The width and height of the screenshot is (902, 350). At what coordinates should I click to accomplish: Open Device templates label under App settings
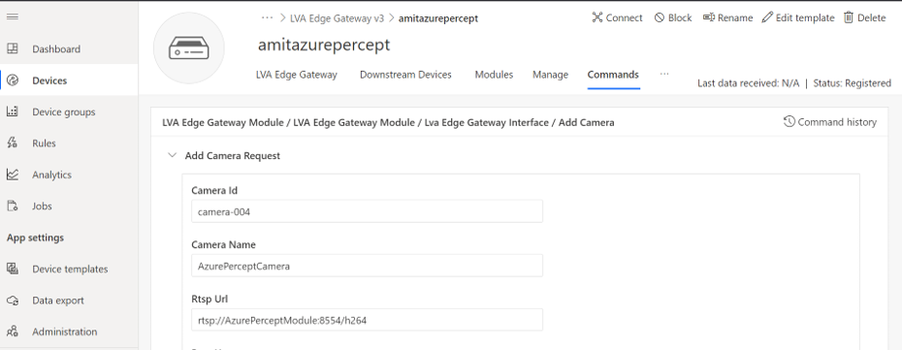[70, 269]
